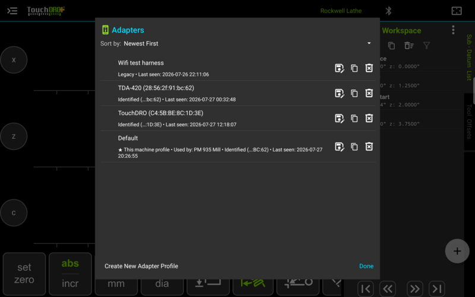
Task: Click Workspace copy icon
Action: point(391,46)
